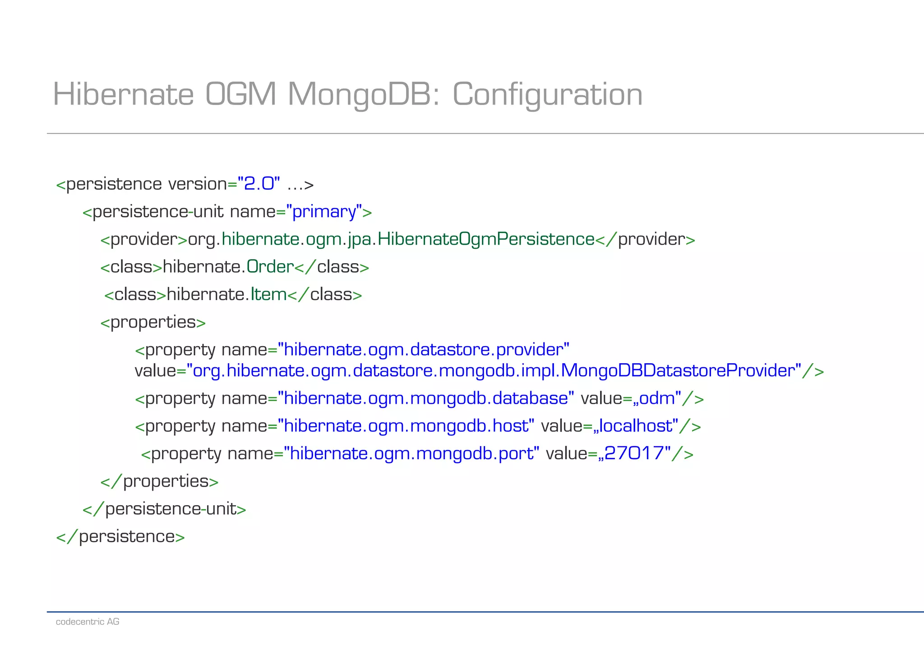Select the class hibernate.Item line
The height and width of the screenshot is (652, 924).
coord(233,294)
